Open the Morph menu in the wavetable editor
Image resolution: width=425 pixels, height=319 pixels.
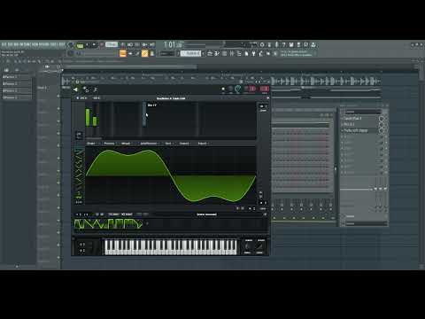coord(127,144)
